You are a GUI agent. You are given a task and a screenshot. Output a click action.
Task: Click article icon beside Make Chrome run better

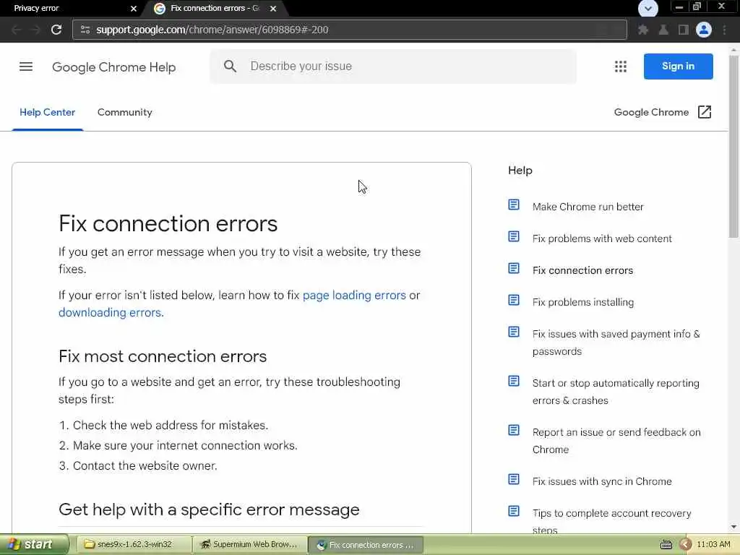click(514, 205)
